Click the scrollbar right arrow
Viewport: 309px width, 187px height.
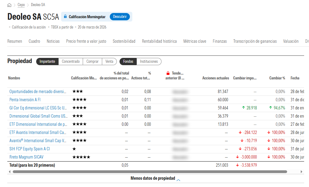tap(301, 172)
